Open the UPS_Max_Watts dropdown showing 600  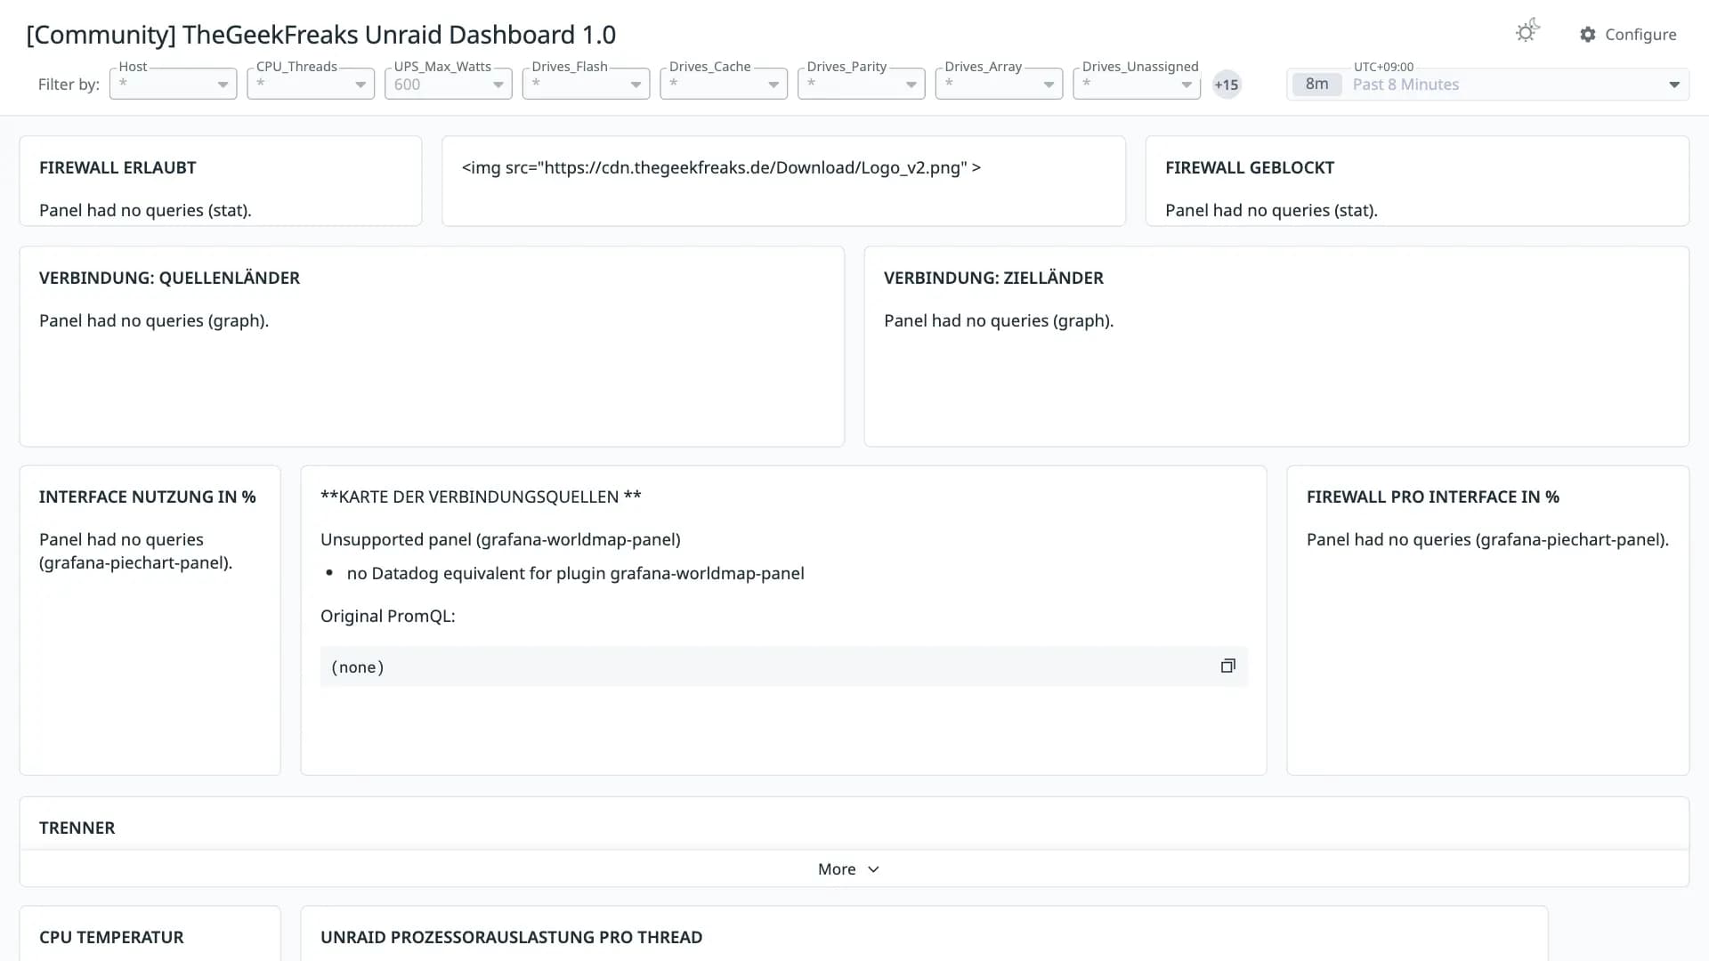[x=448, y=84]
